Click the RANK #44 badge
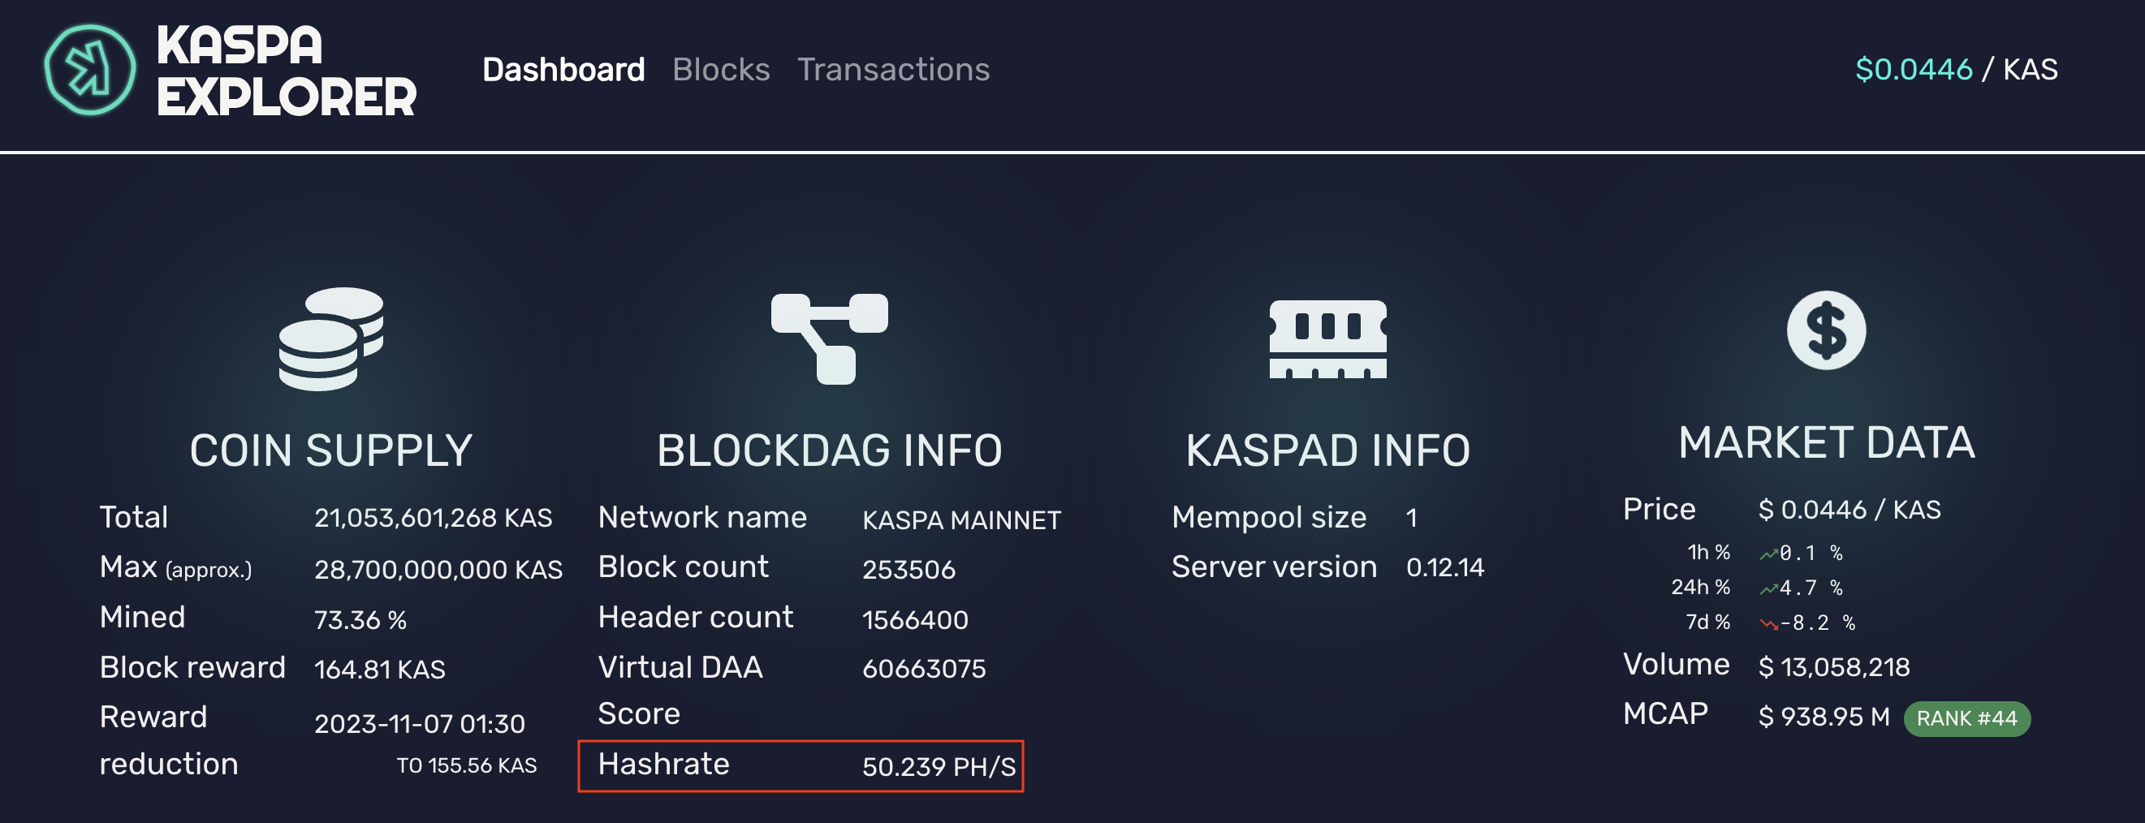The image size is (2145, 823). tap(1966, 719)
